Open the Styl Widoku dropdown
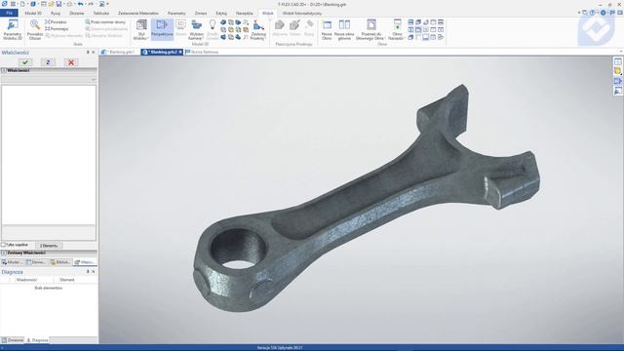Image resolution: width=624 pixels, height=351 pixels. pyautogui.click(x=140, y=30)
